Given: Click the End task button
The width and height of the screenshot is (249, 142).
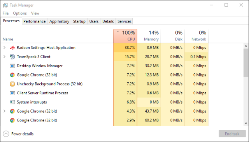Looking at the screenshot, I should coord(232,134).
